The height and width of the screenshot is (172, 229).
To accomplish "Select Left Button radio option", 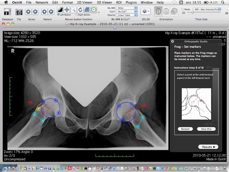I will click(x=58, y=15).
